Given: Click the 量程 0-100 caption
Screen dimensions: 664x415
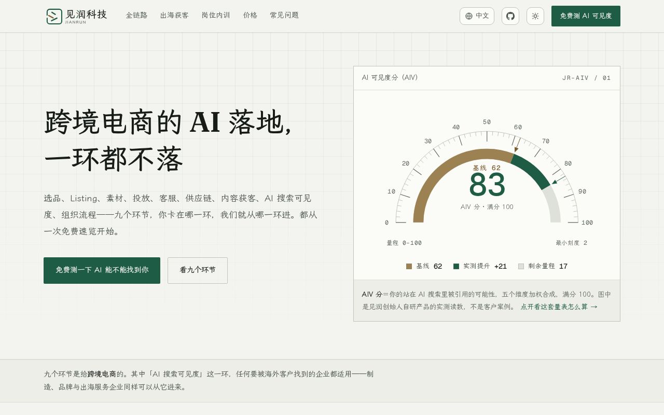Looking at the screenshot, I should tap(404, 243).
